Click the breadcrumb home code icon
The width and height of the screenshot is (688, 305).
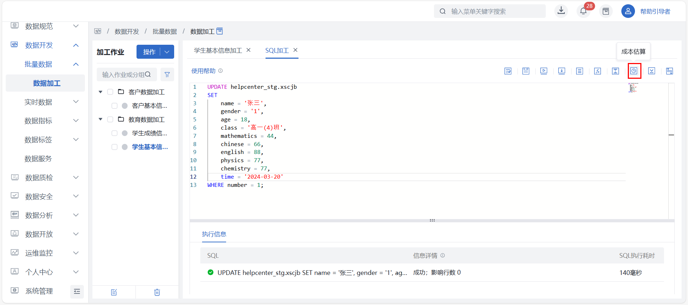coord(98,31)
